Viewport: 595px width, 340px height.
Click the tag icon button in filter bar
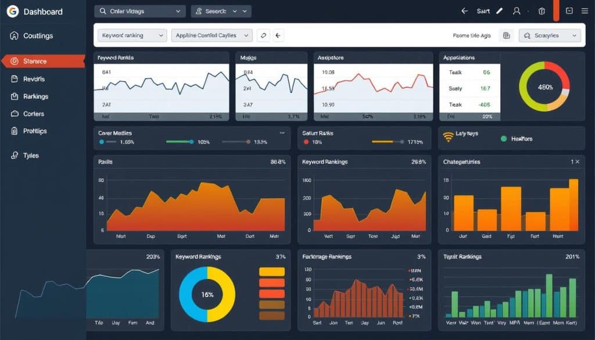(x=263, y=35)
